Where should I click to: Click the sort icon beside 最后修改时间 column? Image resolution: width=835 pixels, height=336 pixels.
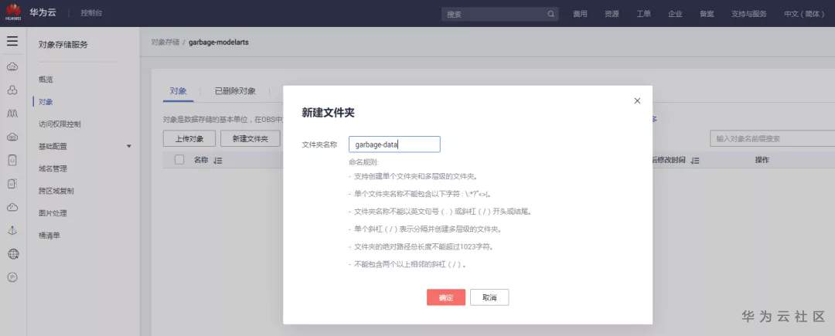pyautogui.click(x=695, y=161)
